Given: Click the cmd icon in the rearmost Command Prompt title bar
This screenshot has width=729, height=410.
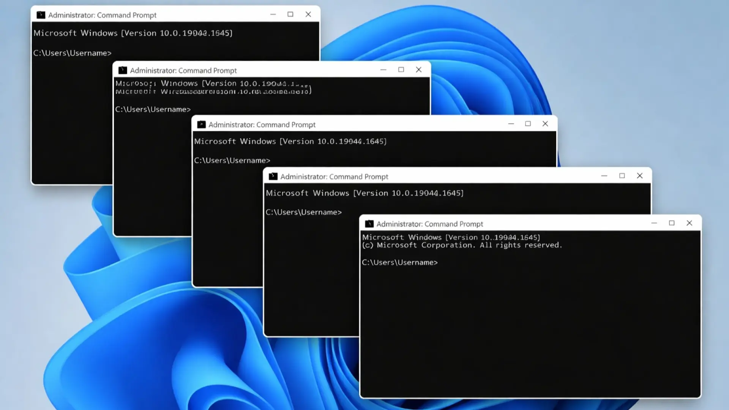Looking at the screenshot, I should click(x=41, y=15).
